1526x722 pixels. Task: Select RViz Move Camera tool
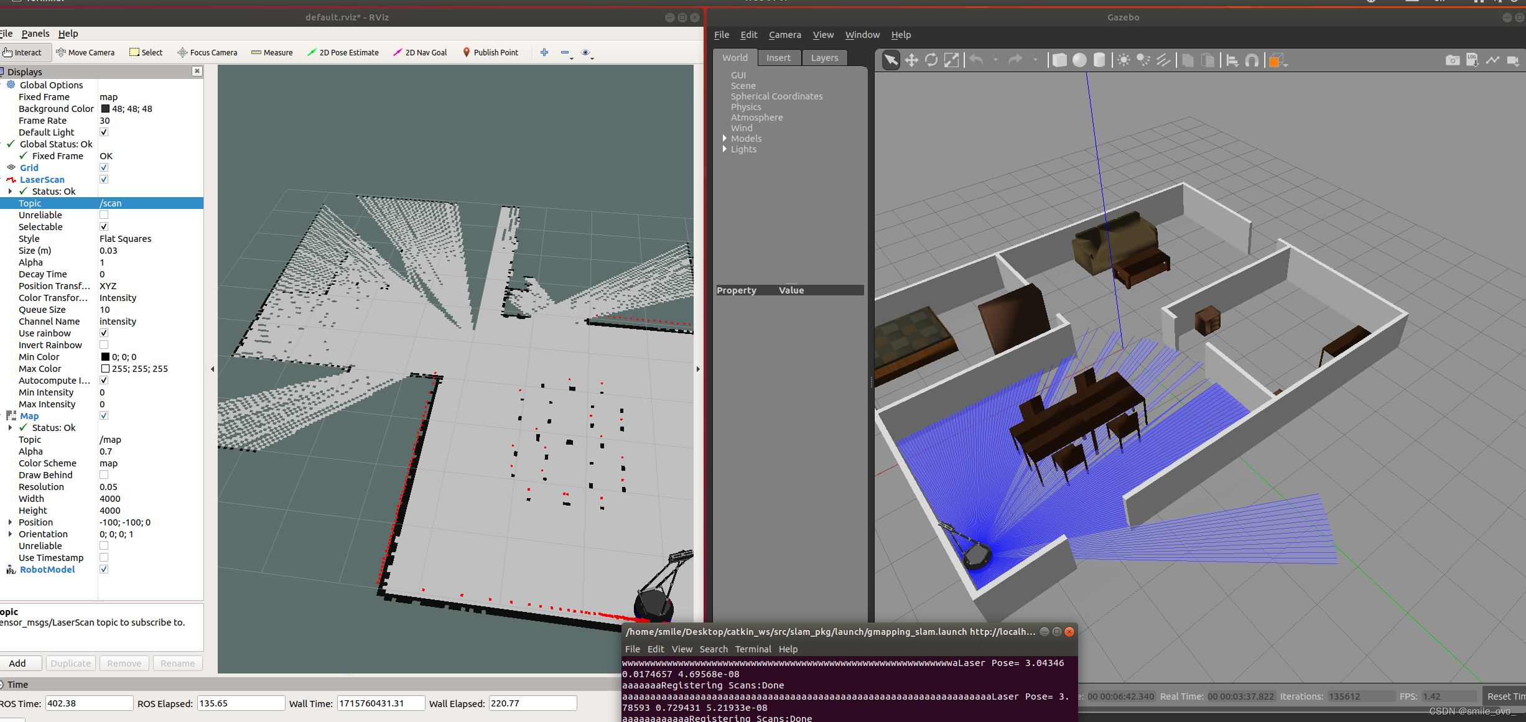(x=85, y=52)
